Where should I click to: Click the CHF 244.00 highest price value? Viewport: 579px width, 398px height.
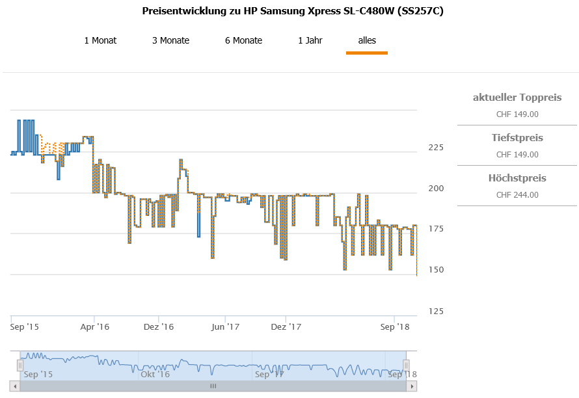517,194
